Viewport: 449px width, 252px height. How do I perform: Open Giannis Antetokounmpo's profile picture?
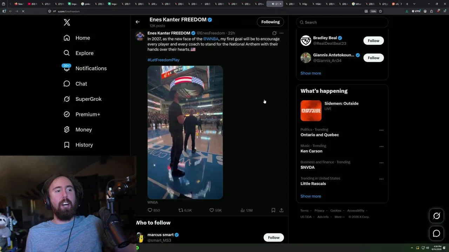coord(306,58)
